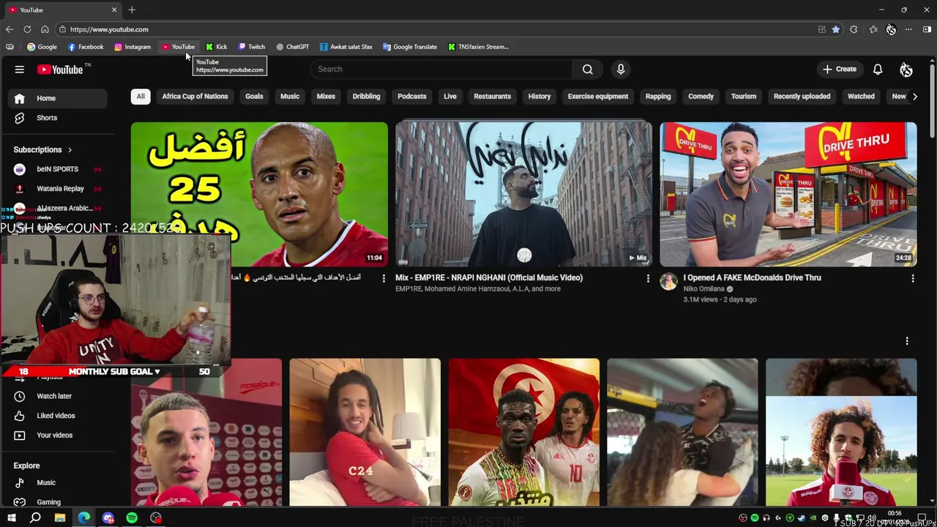Open Spotify from the taskbar
The width and height of the screenshot is (937, 527).
(x=132, y=518)
